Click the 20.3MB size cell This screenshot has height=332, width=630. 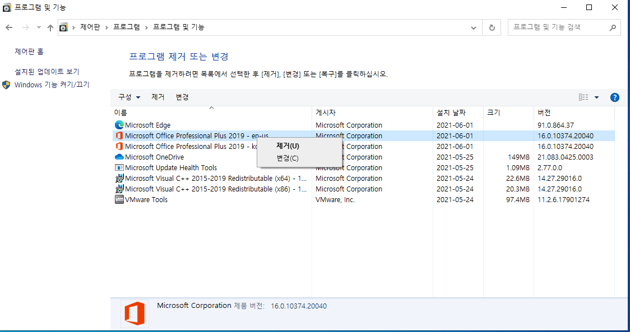tap(518, 189)
